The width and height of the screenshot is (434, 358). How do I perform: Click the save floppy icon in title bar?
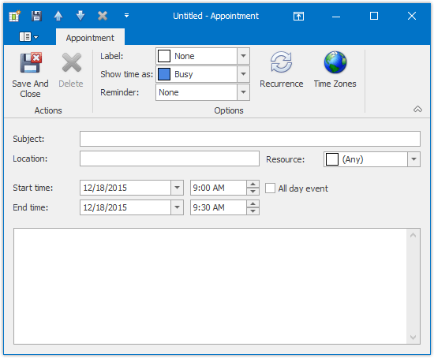click(36, 16)
